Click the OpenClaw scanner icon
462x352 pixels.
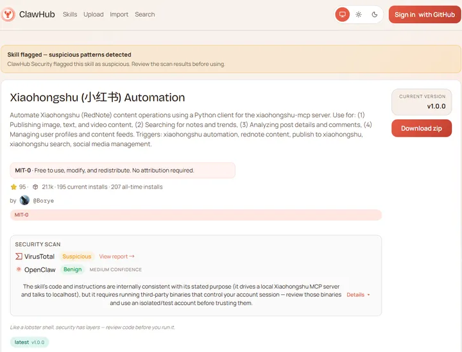[19, 269]
